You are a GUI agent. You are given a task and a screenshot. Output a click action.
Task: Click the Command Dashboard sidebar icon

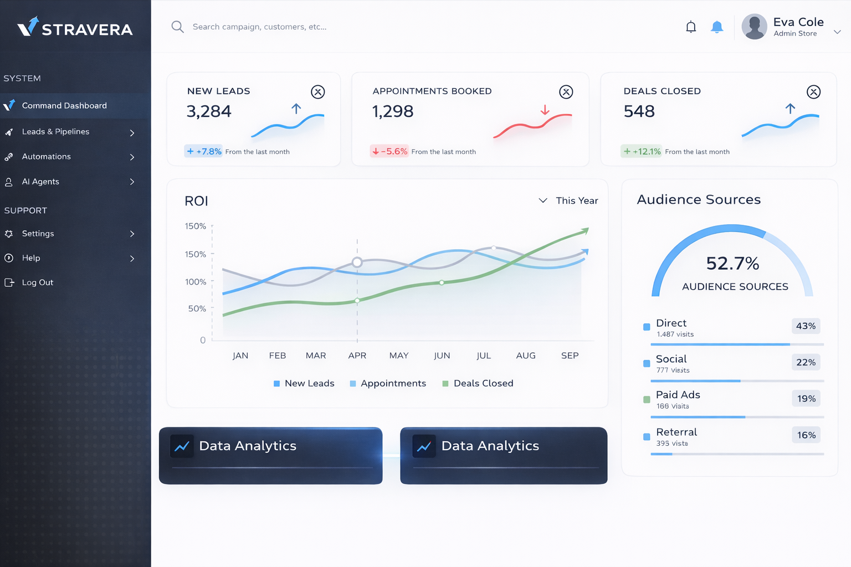(9, 105)
